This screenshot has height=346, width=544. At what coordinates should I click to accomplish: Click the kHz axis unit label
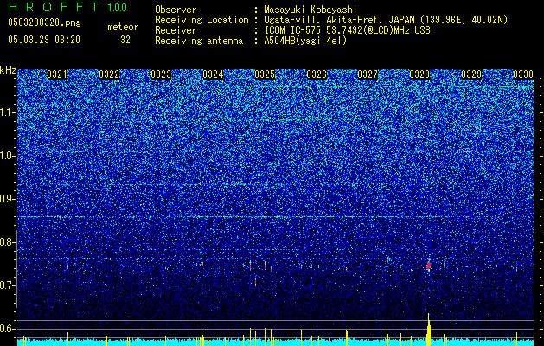[8, 70]
